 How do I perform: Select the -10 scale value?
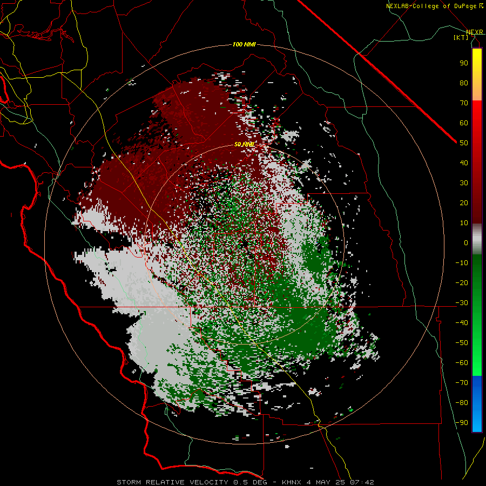(462, 263)
